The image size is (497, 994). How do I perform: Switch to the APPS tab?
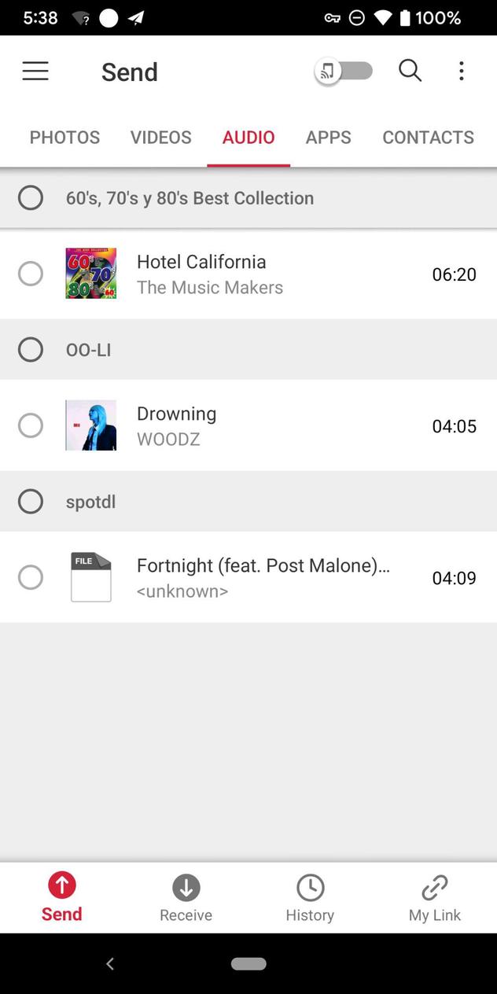(328, 137)
